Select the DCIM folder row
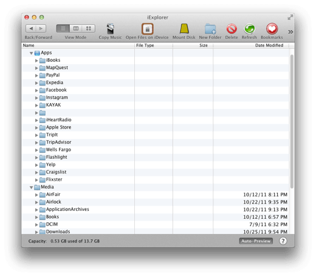The width and height of the screenshot is (316, 277). [156, 224]
